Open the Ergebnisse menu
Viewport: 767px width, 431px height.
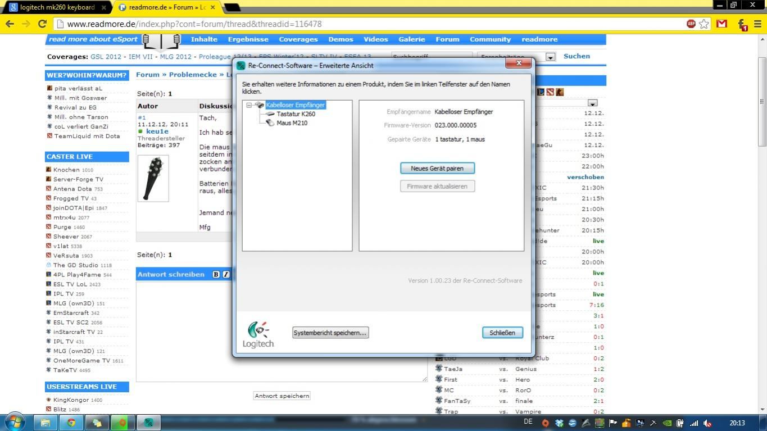248,39
